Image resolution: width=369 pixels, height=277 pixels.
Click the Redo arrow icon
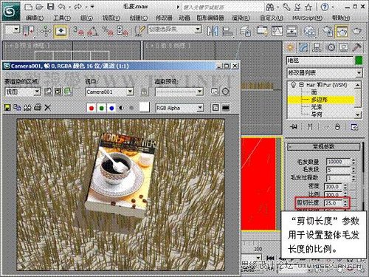pos(77,7)
